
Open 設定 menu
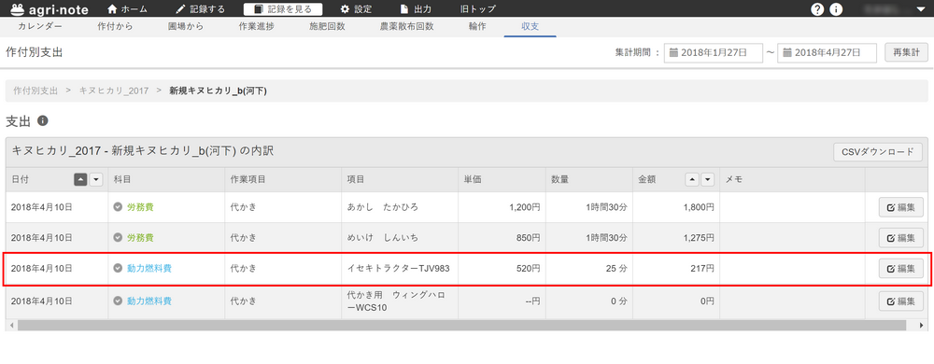(x=356, y=9)
